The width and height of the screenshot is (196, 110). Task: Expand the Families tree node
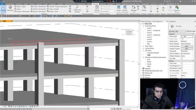point(141,75)
